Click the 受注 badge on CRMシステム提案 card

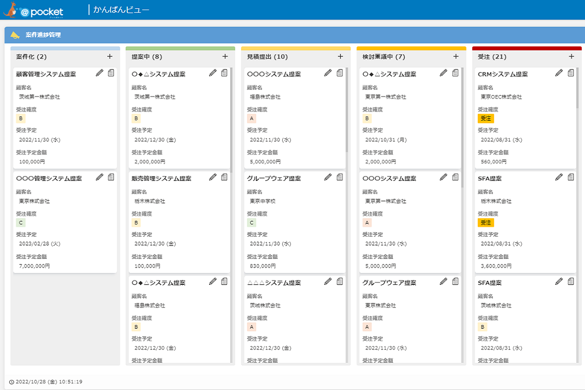(x=486, y=118)
